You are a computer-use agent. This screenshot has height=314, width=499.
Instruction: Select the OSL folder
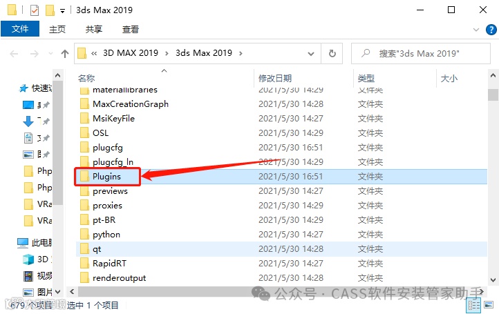click(281, 133)
